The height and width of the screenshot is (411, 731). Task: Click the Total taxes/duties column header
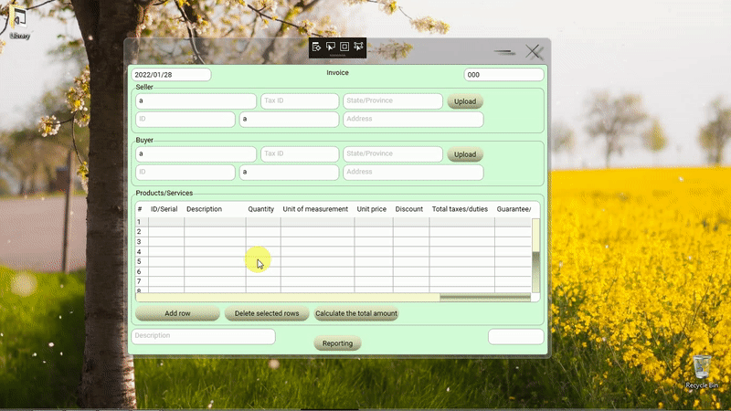(x=460, y=209)
